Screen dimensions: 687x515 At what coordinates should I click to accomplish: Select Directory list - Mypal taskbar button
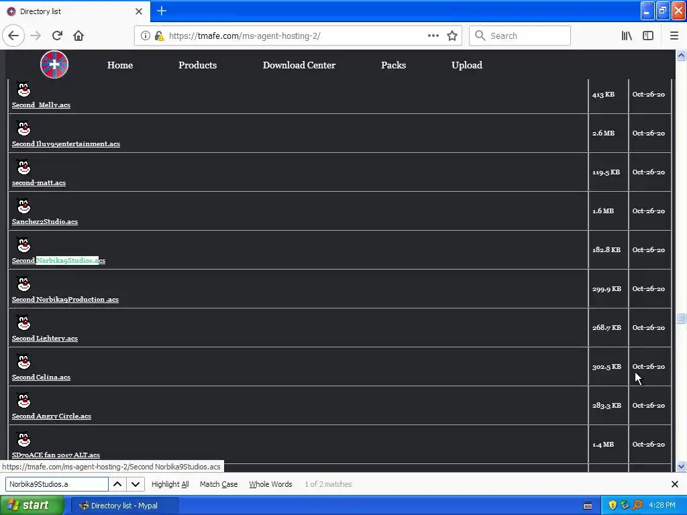coord(125,506)
